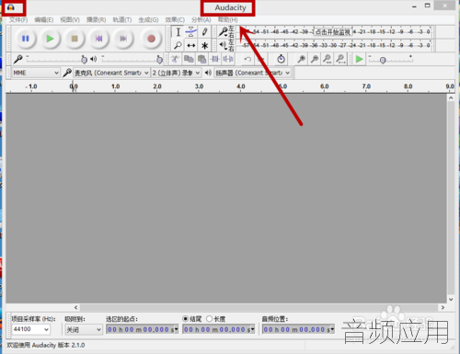Click the Undo arrow icon
This screenshot has height=354, width=460.
pyautogui.click(x=247, y=59)
